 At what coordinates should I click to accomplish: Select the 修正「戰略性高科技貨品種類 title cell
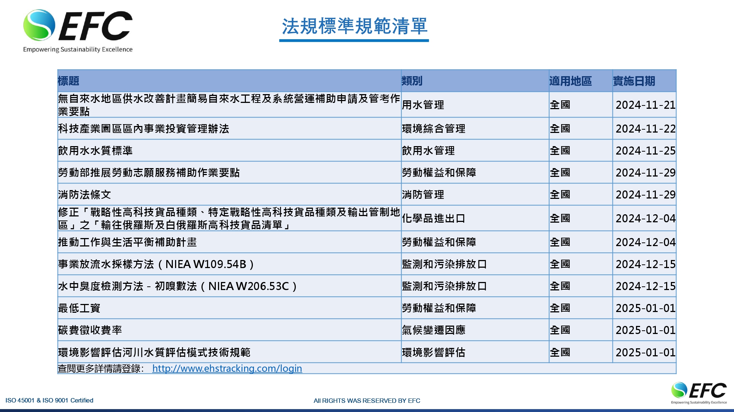tap(229, 218)
